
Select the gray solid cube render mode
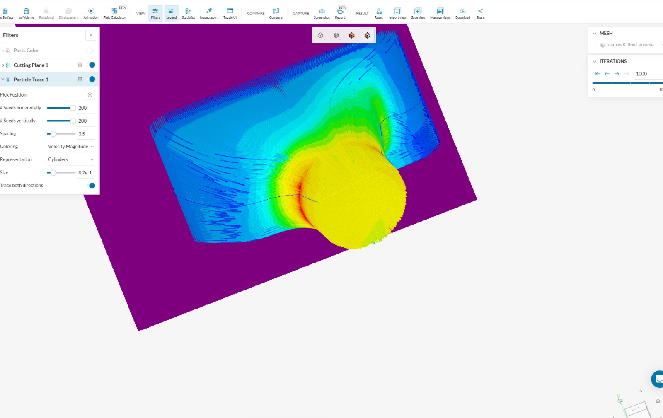point(336,35)
